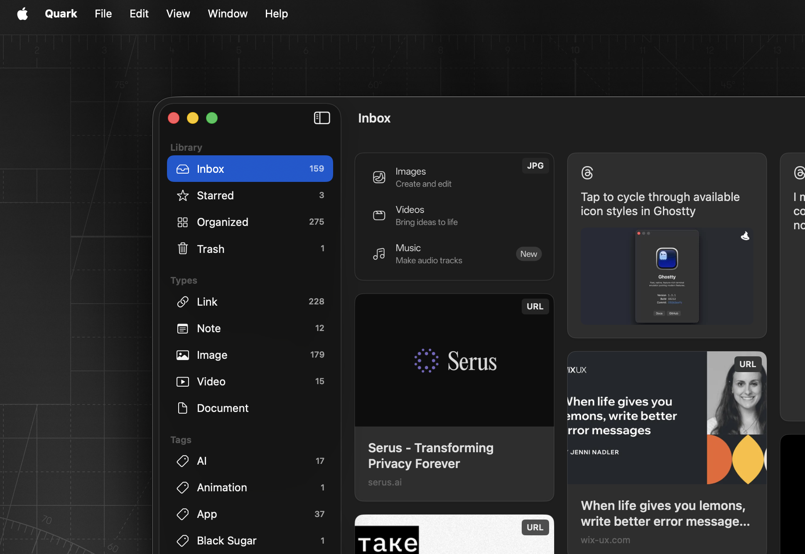Open the Jenni Nadler article thumbnail
Image resolution: width=805 pixels, height=554 pixels.
[x=667, y=418]
